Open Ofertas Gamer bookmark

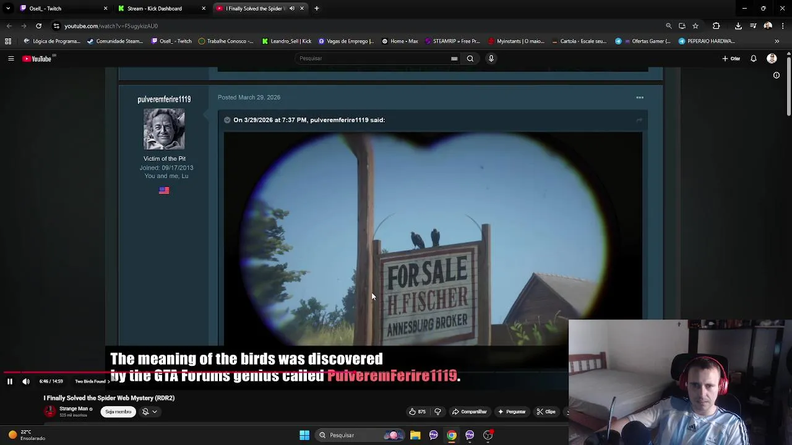coord(643,41)
